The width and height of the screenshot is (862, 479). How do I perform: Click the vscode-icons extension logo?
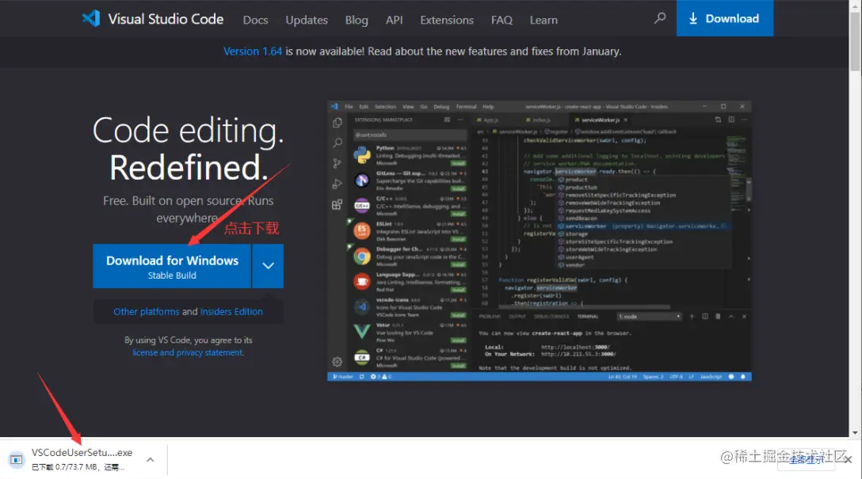click(362, 306)
